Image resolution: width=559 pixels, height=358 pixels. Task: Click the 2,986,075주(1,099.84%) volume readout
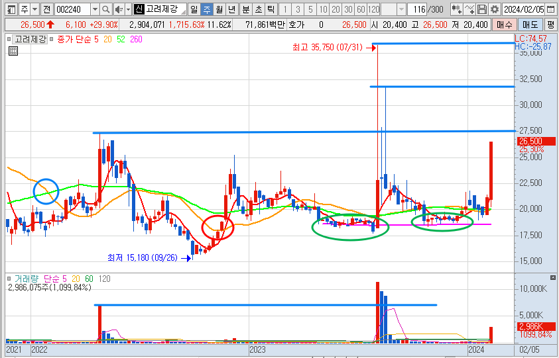coord(49,288)
